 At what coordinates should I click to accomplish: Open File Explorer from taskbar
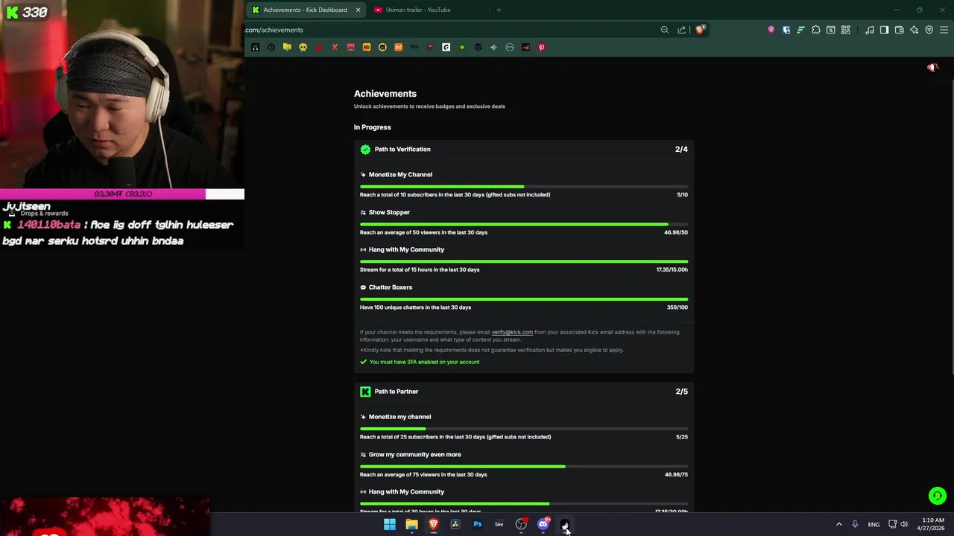pyautogui.click(x=411, y=524)
